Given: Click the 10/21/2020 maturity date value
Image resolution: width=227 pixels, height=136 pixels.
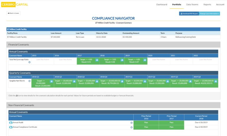Looking at the screenshot, I should pos(101,37).
